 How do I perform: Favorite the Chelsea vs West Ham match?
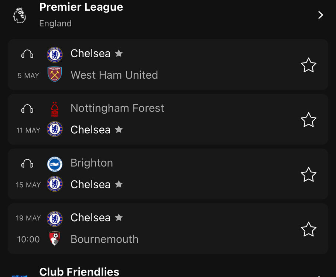click(x=309, y=65)
